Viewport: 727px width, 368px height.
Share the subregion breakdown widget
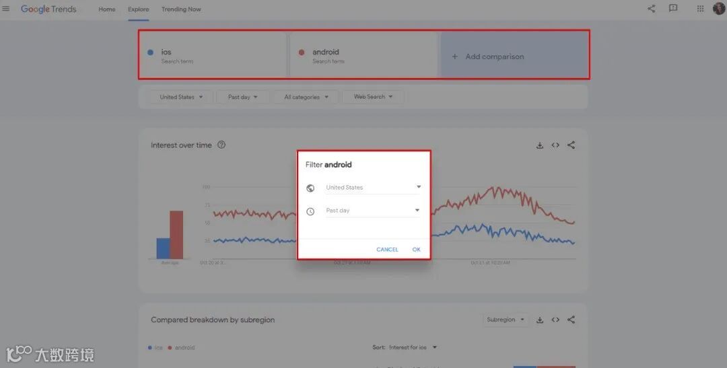(572, 320)
